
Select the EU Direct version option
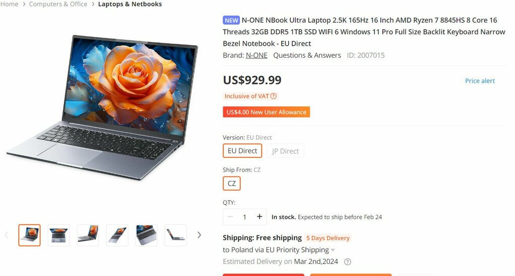tap(242, 151)
